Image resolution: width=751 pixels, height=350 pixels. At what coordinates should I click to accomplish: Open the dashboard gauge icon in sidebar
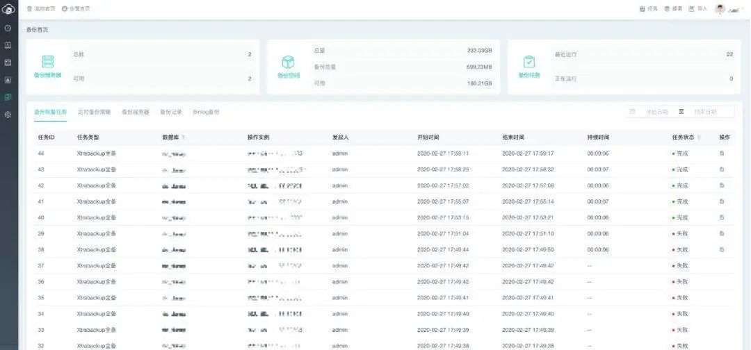click(x=8, y=28)
